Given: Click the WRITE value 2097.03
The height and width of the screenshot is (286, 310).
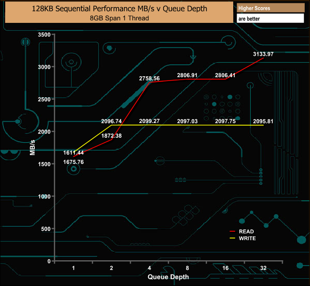Looking at the screenshot, I should [187, 121].
